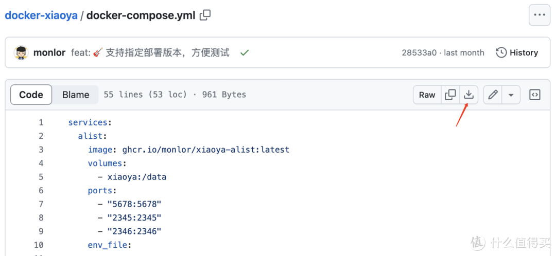Viewport: 556px width, 256px height.
Task: Select line number 1
Action: (x=41, y=122)
